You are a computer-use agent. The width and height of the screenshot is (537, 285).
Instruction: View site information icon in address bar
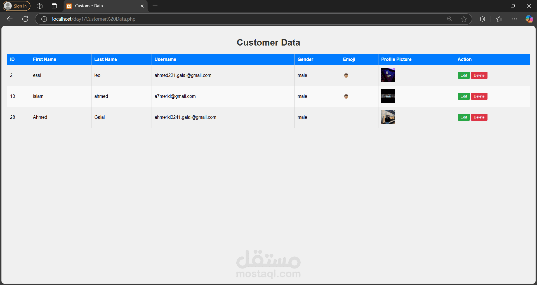[x=44, y=19]
